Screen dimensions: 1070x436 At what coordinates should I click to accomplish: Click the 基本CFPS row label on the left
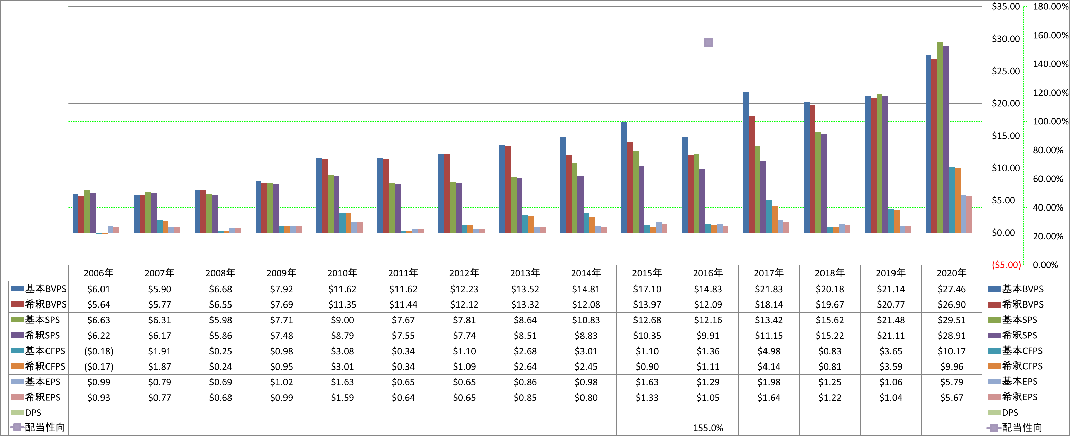click(45, 351)
